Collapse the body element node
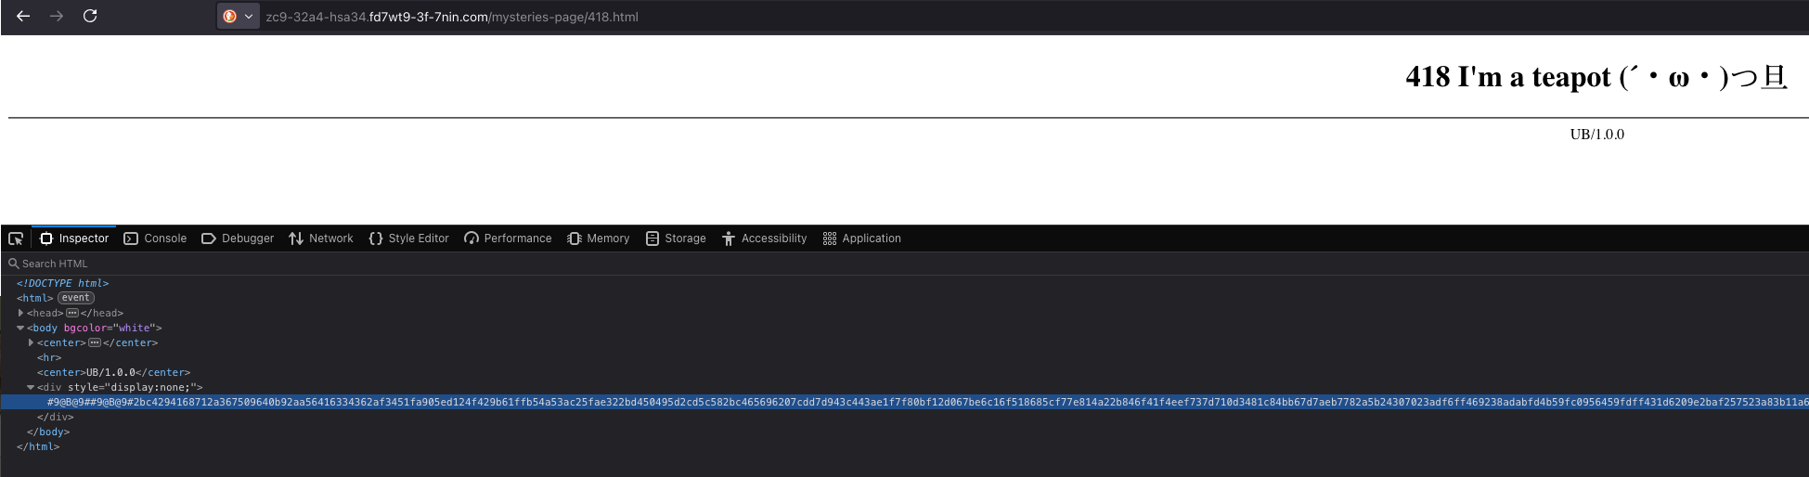The image size is (1809, 477). coord(20,328)
